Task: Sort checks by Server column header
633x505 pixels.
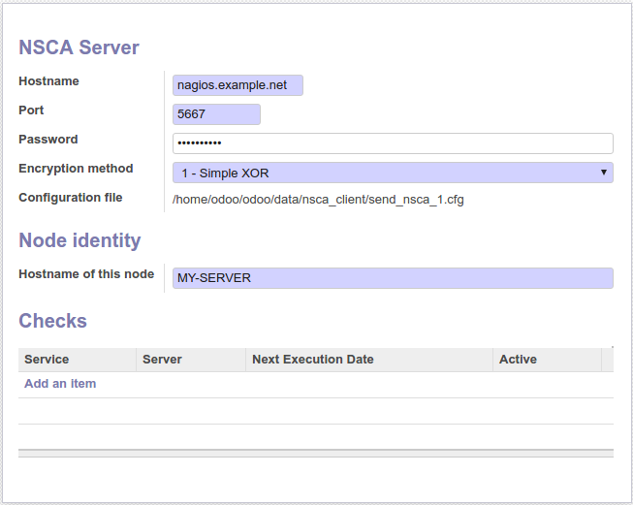Action: pyautogui.click(x=162, y=360)
